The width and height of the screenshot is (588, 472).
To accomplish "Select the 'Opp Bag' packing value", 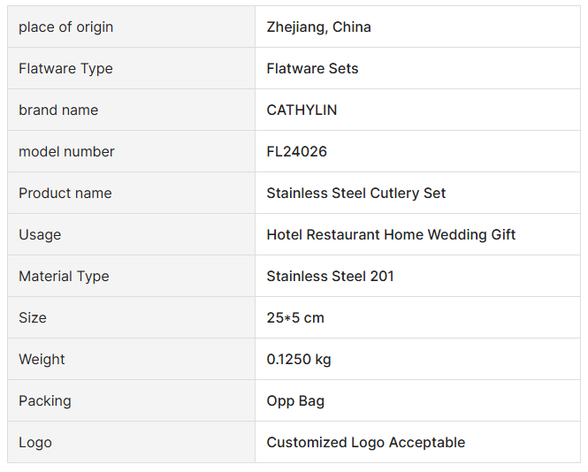I will 295,401.
